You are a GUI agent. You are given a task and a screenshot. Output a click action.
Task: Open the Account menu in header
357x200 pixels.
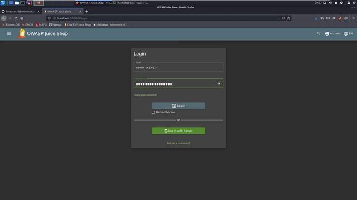pyautogui.click(x=332, y=33)
